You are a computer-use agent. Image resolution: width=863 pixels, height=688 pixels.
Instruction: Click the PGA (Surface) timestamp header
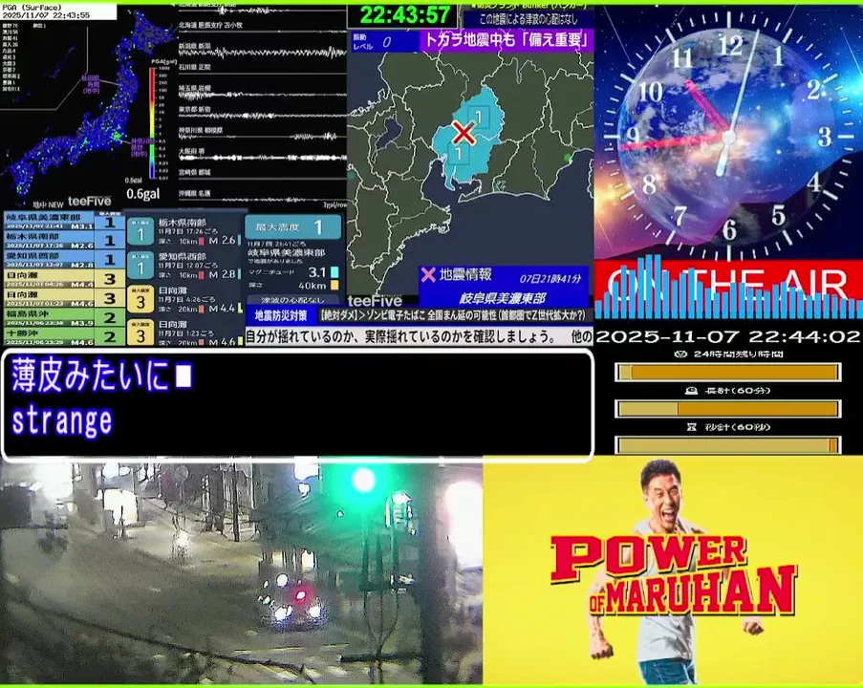point(57,11)
